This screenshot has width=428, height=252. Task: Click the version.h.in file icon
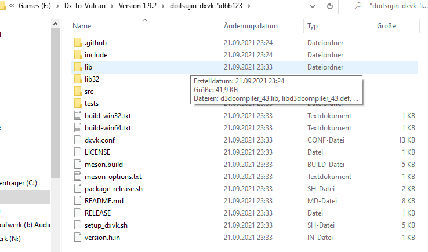click(x=78, y=238)
